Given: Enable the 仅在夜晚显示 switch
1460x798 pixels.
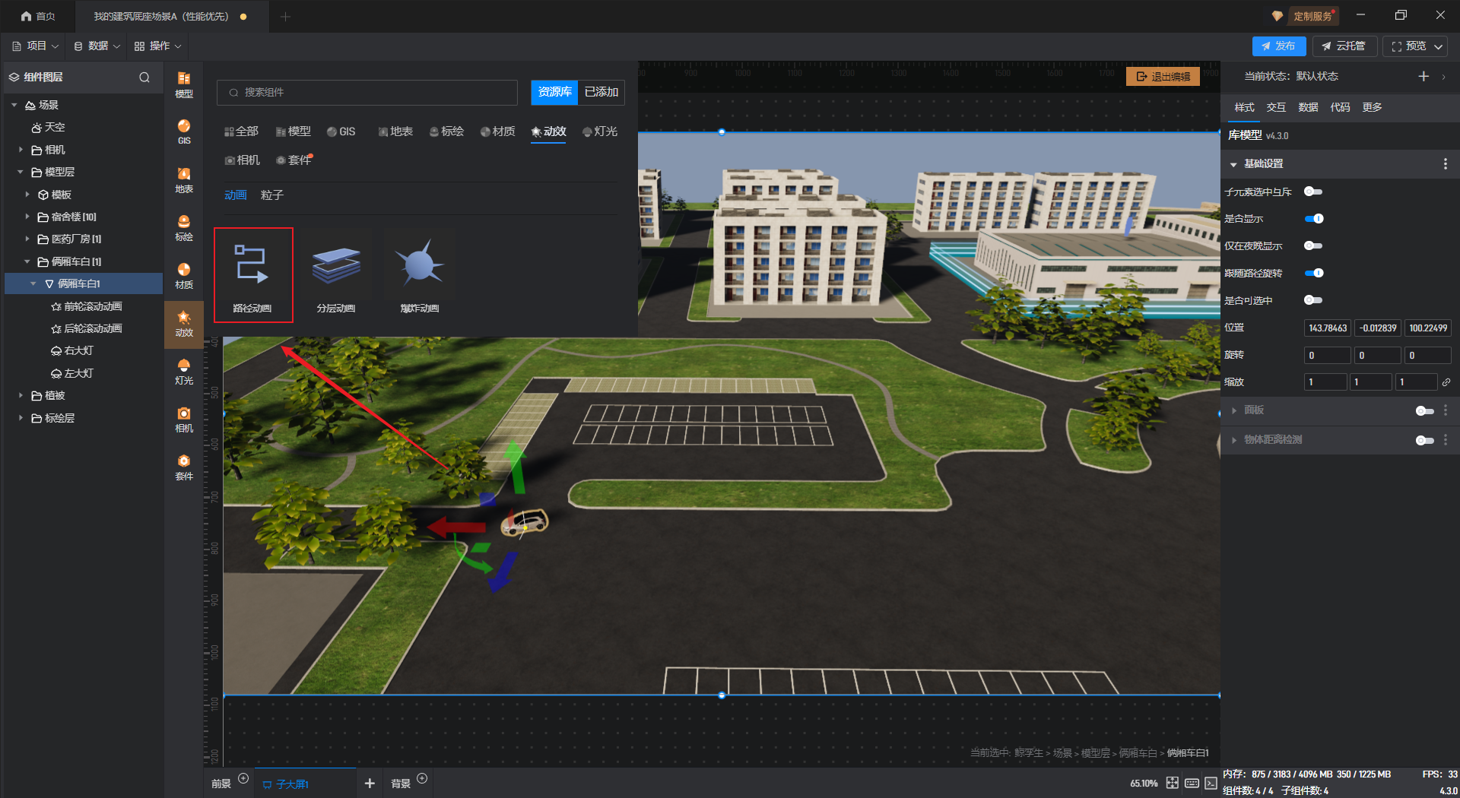Looking at the screenshot, I should [x=1313, y=246].
